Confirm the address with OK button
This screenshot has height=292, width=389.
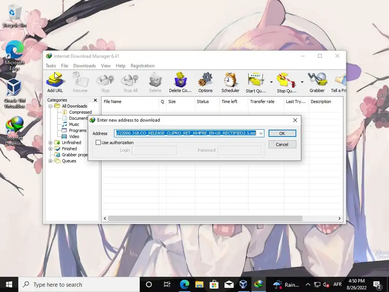[x=282, y=133]
